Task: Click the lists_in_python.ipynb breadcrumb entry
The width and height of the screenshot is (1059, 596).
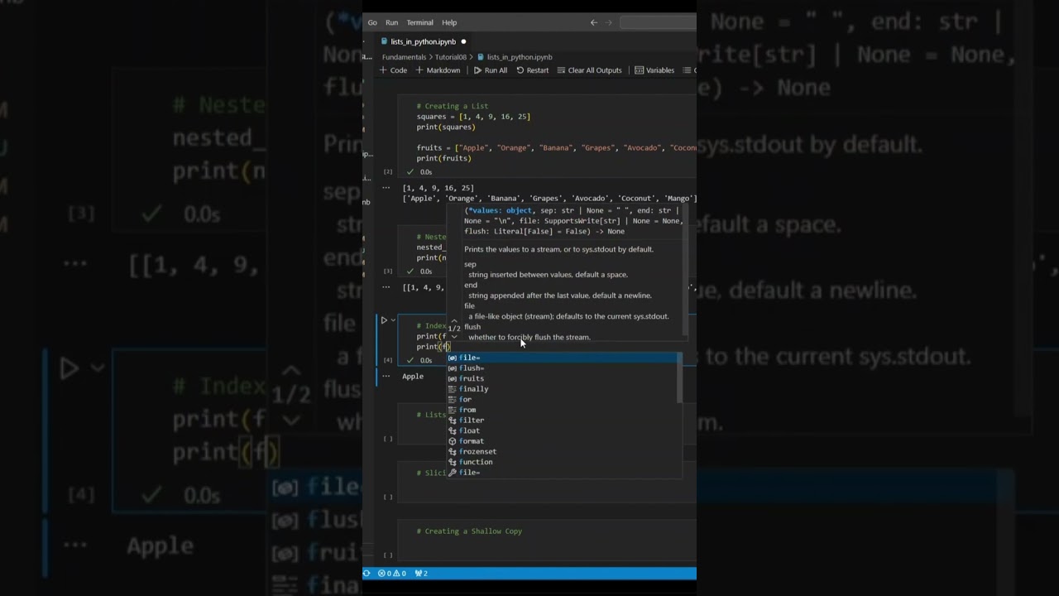Action: pyautogui.click(x=515, y=57)
